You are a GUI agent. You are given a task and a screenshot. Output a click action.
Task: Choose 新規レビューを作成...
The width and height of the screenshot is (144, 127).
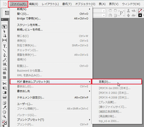coord(51,30)
